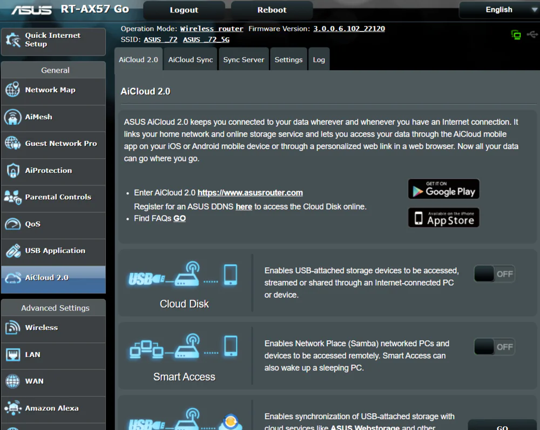
Task: Click the USB Application icon
Action: 13,251
